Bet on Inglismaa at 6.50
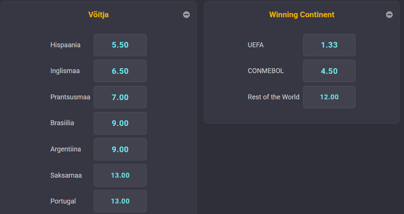The width and height of the screenshot is (404, 214). coord(120,71)
